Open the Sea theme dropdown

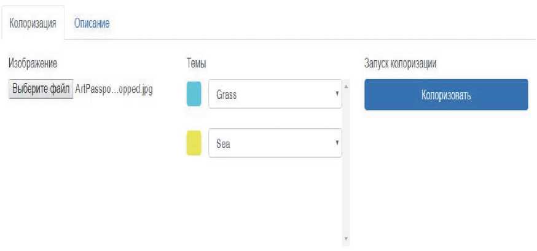point(270,144)
